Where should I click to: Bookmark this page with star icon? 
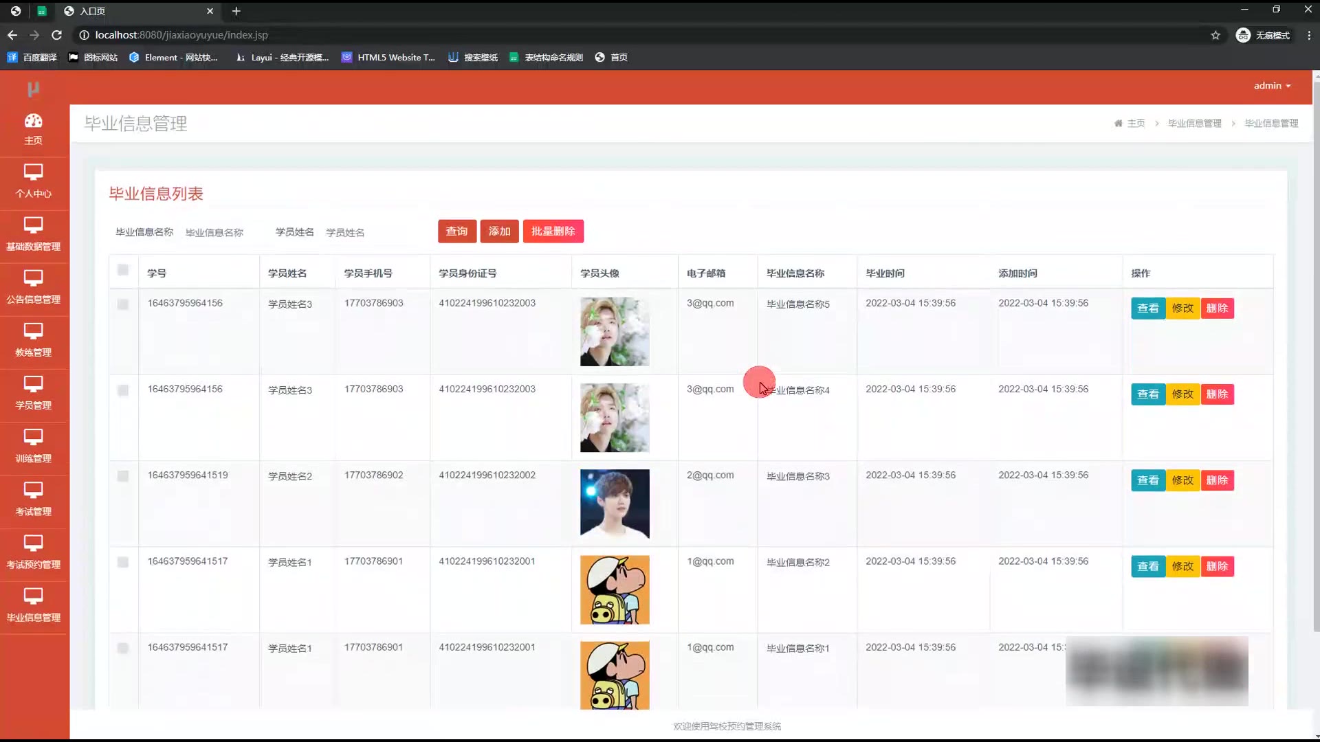pyautogui.click(x=1215, y=35)
